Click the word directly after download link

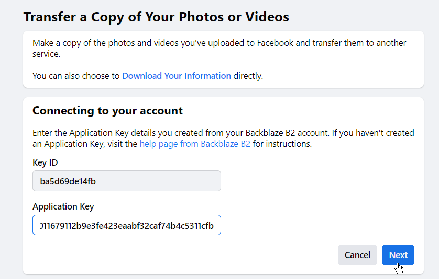click(248, 76)
